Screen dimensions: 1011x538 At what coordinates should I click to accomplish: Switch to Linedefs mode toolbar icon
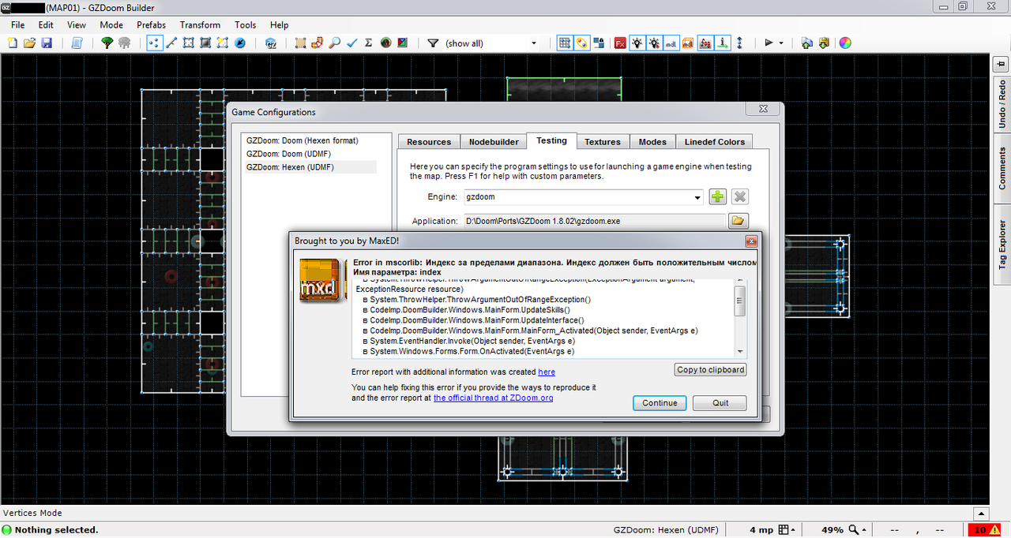(172, 43)
